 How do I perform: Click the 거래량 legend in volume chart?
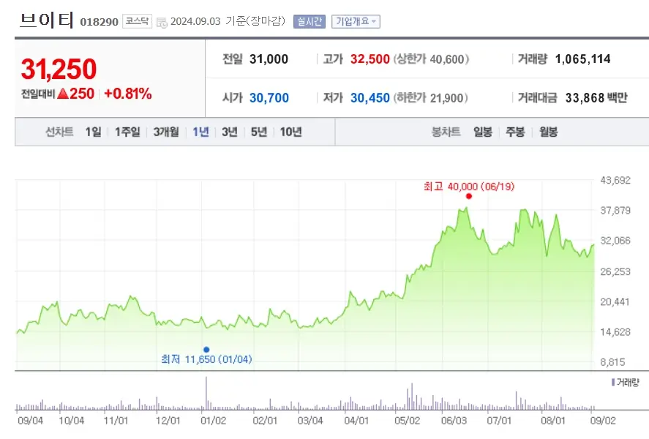(x=626, y=383)
